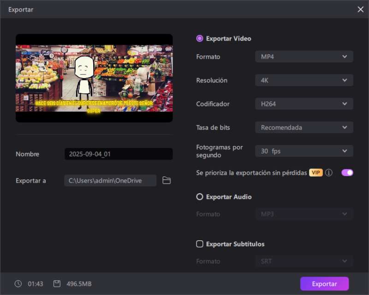Click the Nombre text field
Image resolution: width=369 pixels, height=295 pixels.
pos(118,154)
